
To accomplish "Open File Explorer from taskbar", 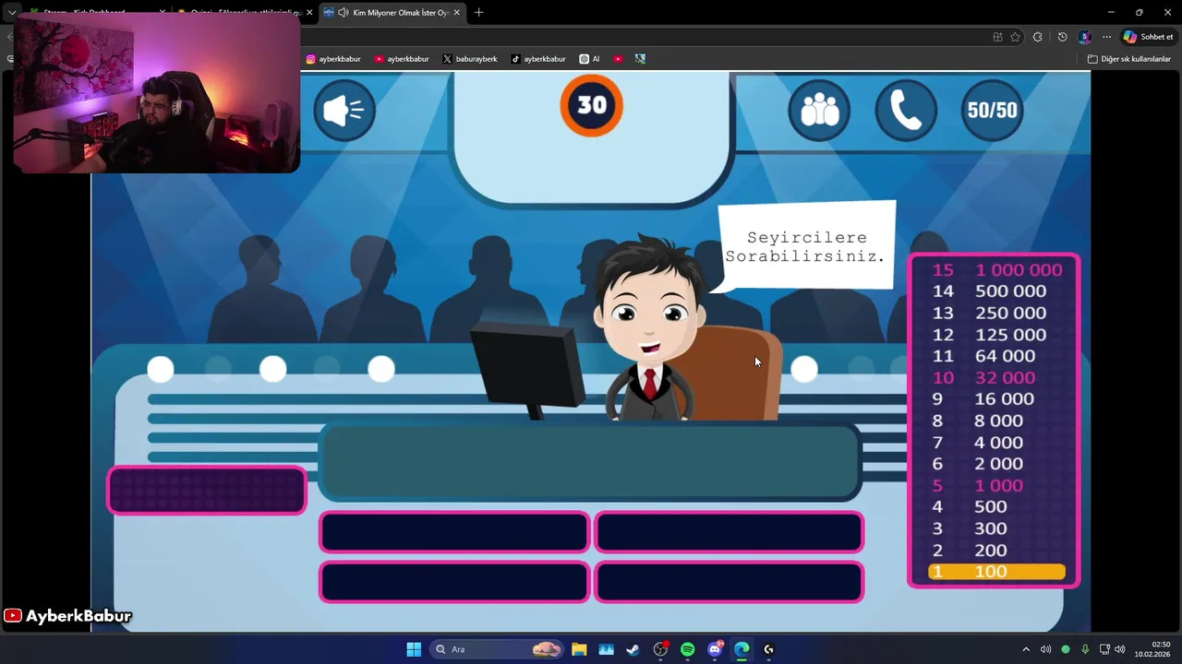I will (x=579, y=649).
